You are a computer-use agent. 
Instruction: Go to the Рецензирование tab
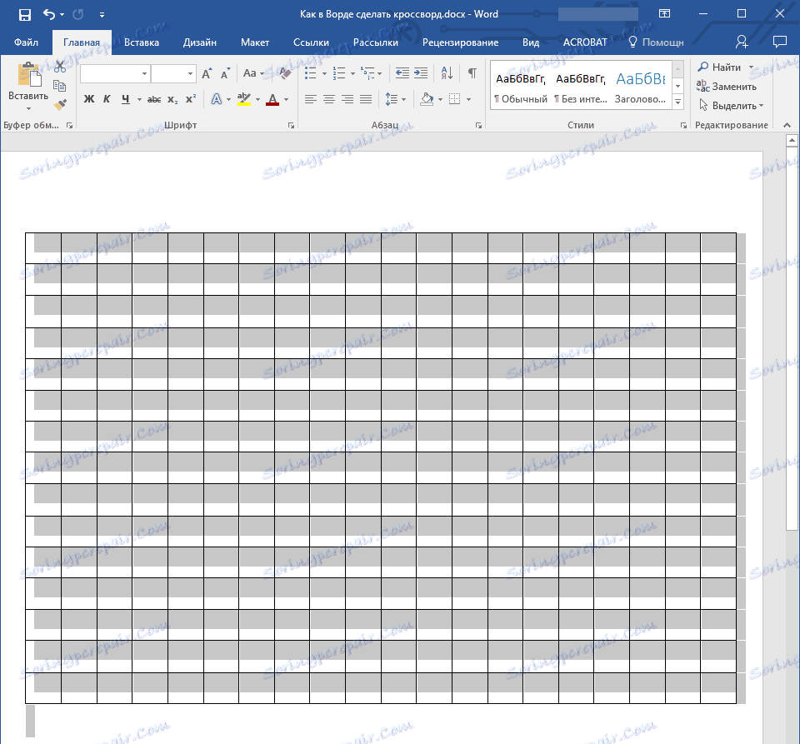pos(460,42)
